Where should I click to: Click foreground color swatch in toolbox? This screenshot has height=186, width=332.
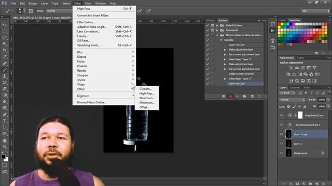tap(3, 157)
